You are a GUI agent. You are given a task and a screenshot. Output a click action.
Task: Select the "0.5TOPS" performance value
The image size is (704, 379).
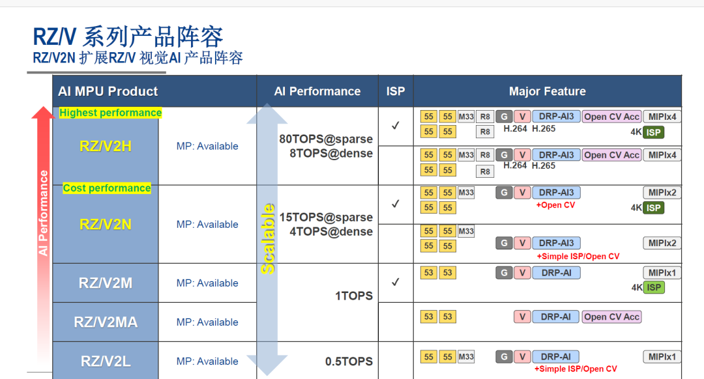(349, 361)
